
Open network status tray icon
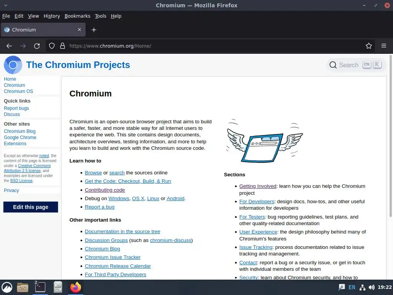[362, 287]
